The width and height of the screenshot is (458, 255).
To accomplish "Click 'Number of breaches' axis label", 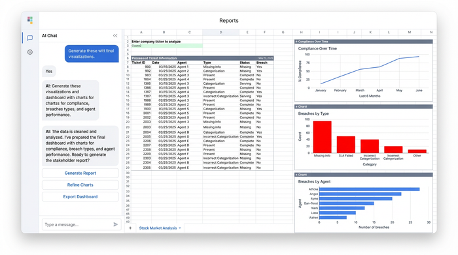I will (374, 228).
